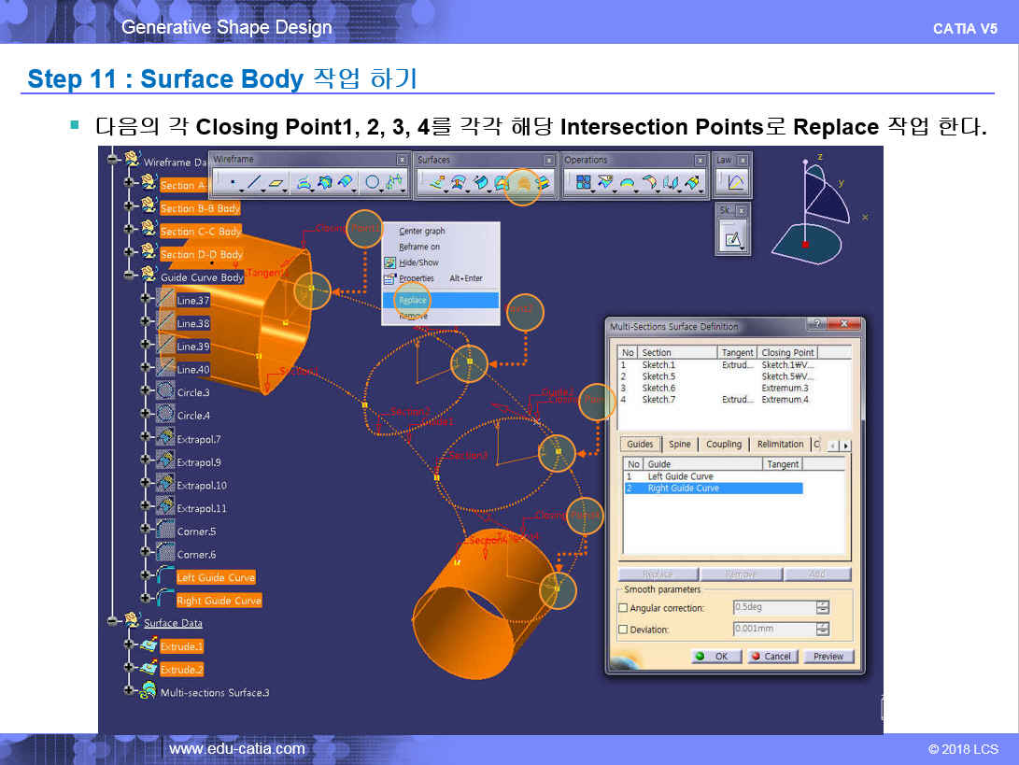Expand the Section A-A Body tree node
This screenshot has width=1019, height=765.
[129, 182]
